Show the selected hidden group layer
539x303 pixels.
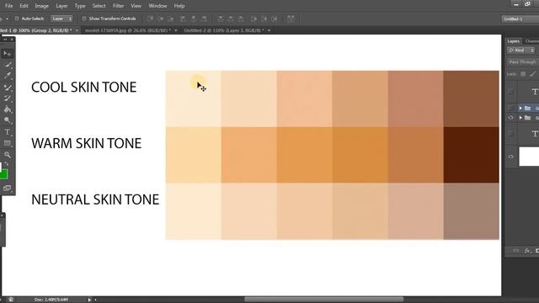click(x=511, y=108)
